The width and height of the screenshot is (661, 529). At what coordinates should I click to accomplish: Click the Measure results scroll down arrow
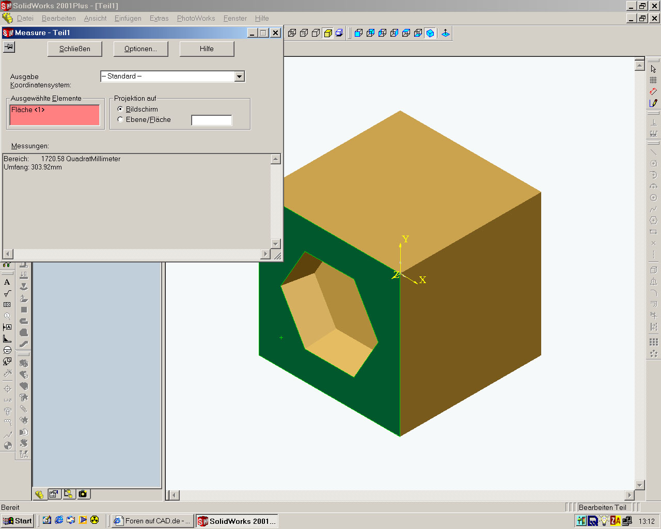click(276, 244)
